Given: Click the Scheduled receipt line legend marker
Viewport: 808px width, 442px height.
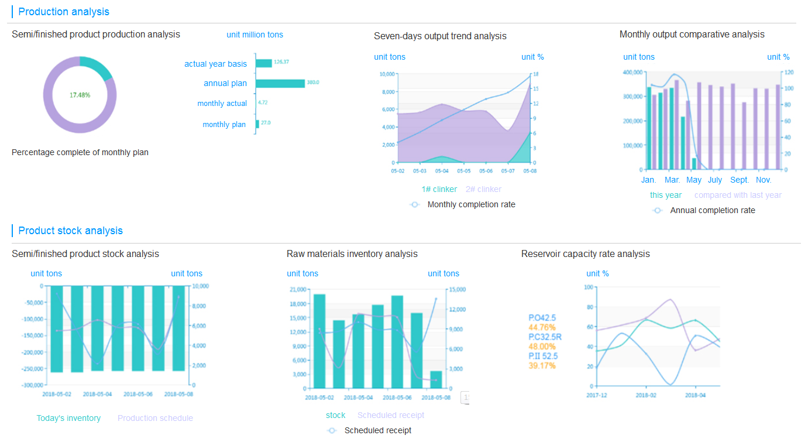Looking at the screenshot, I should (x=332, y=430).
